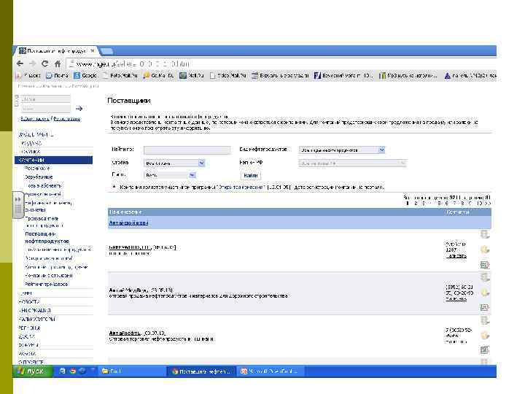Submit login with the arrow icon
This screenshot has height=394, width=525.
click(79, 109)
